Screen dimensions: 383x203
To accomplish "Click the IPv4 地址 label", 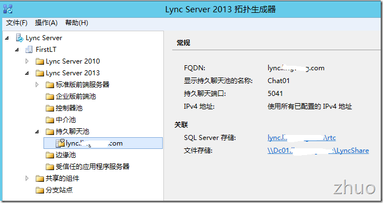I will [199, 107].
